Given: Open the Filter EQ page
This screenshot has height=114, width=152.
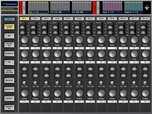Looking at the screenshot, I should [9, 45].
